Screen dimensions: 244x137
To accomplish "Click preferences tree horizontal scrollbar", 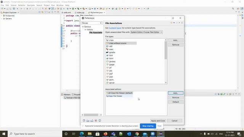I will (x=91, y=115).
